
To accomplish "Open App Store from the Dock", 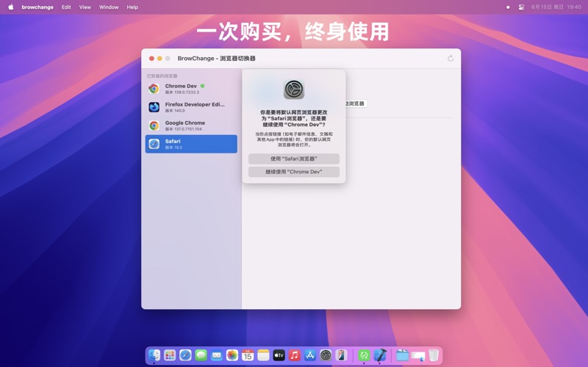I will click(309, 355).
